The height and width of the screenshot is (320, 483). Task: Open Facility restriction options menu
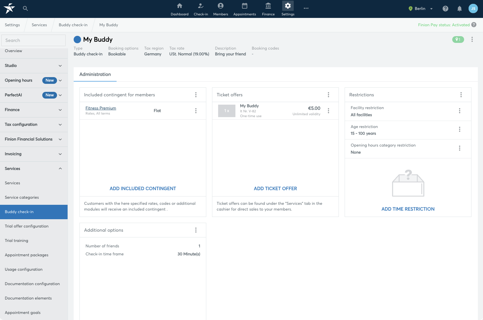(x=459, y=111)
